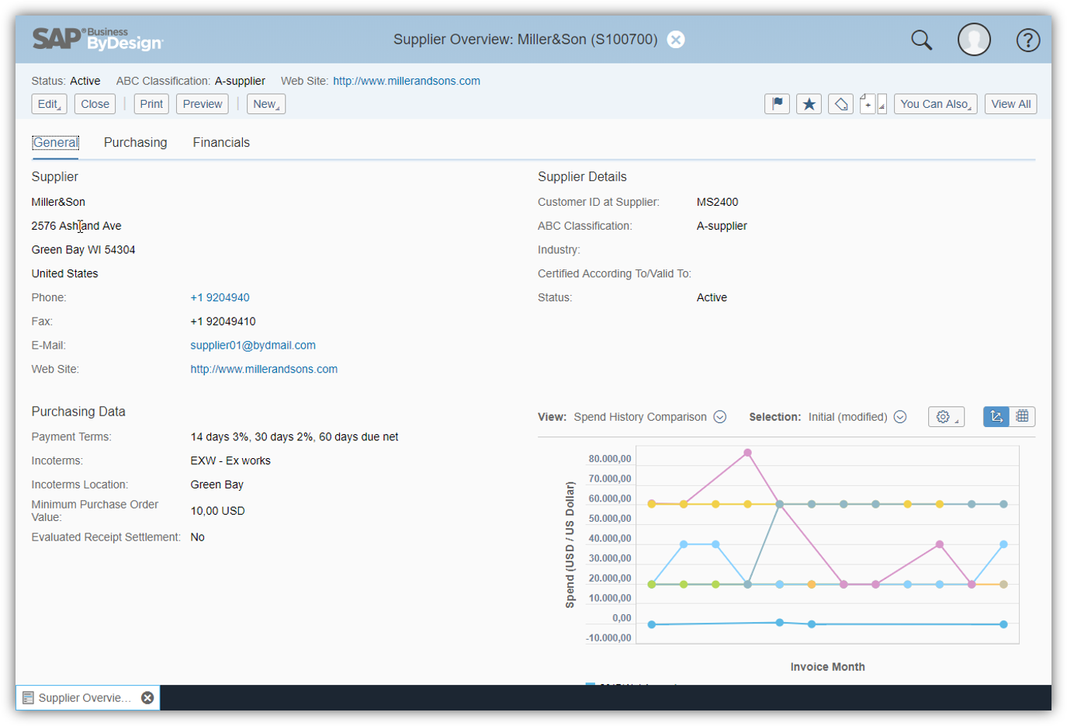Select the line chart display toggle
The image size is (1067, 726).
coord(996,416)
